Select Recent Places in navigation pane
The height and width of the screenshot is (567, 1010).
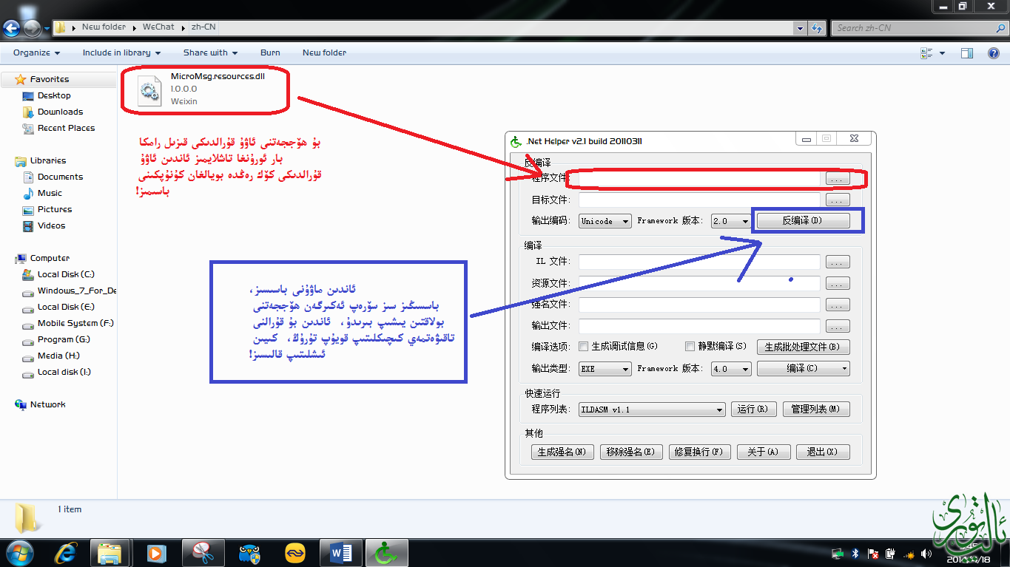click(66, 128)
